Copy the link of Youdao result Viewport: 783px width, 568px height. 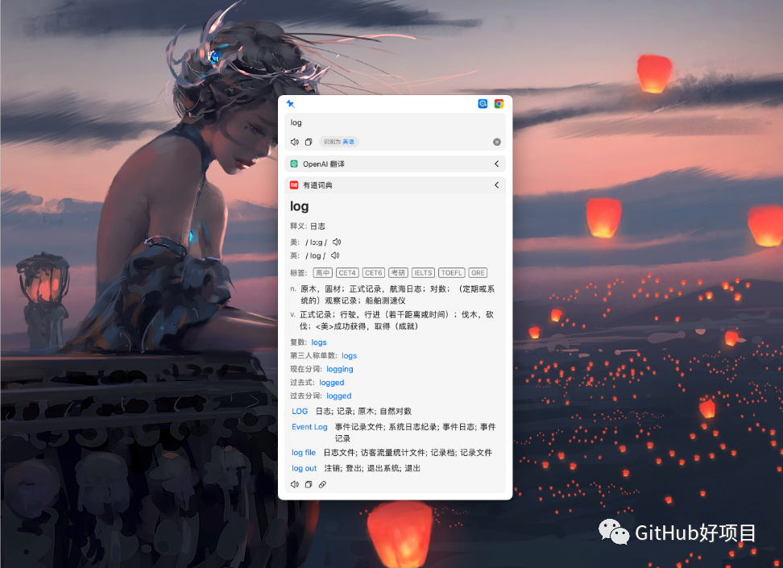322,484
